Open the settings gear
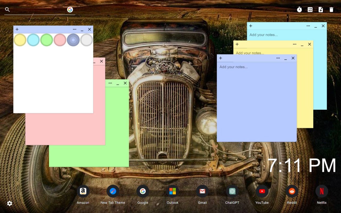341x213 pixels. (x=10, y=203)
